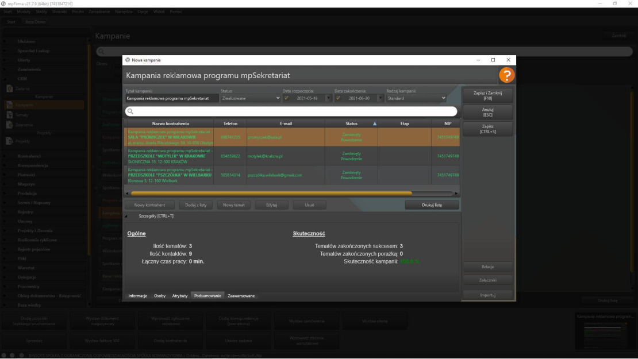Viewport: 638px width, 359px height.
Task: Collapse the Szczegóły [CTRL+T] section
Action: (x=126, y=217)
